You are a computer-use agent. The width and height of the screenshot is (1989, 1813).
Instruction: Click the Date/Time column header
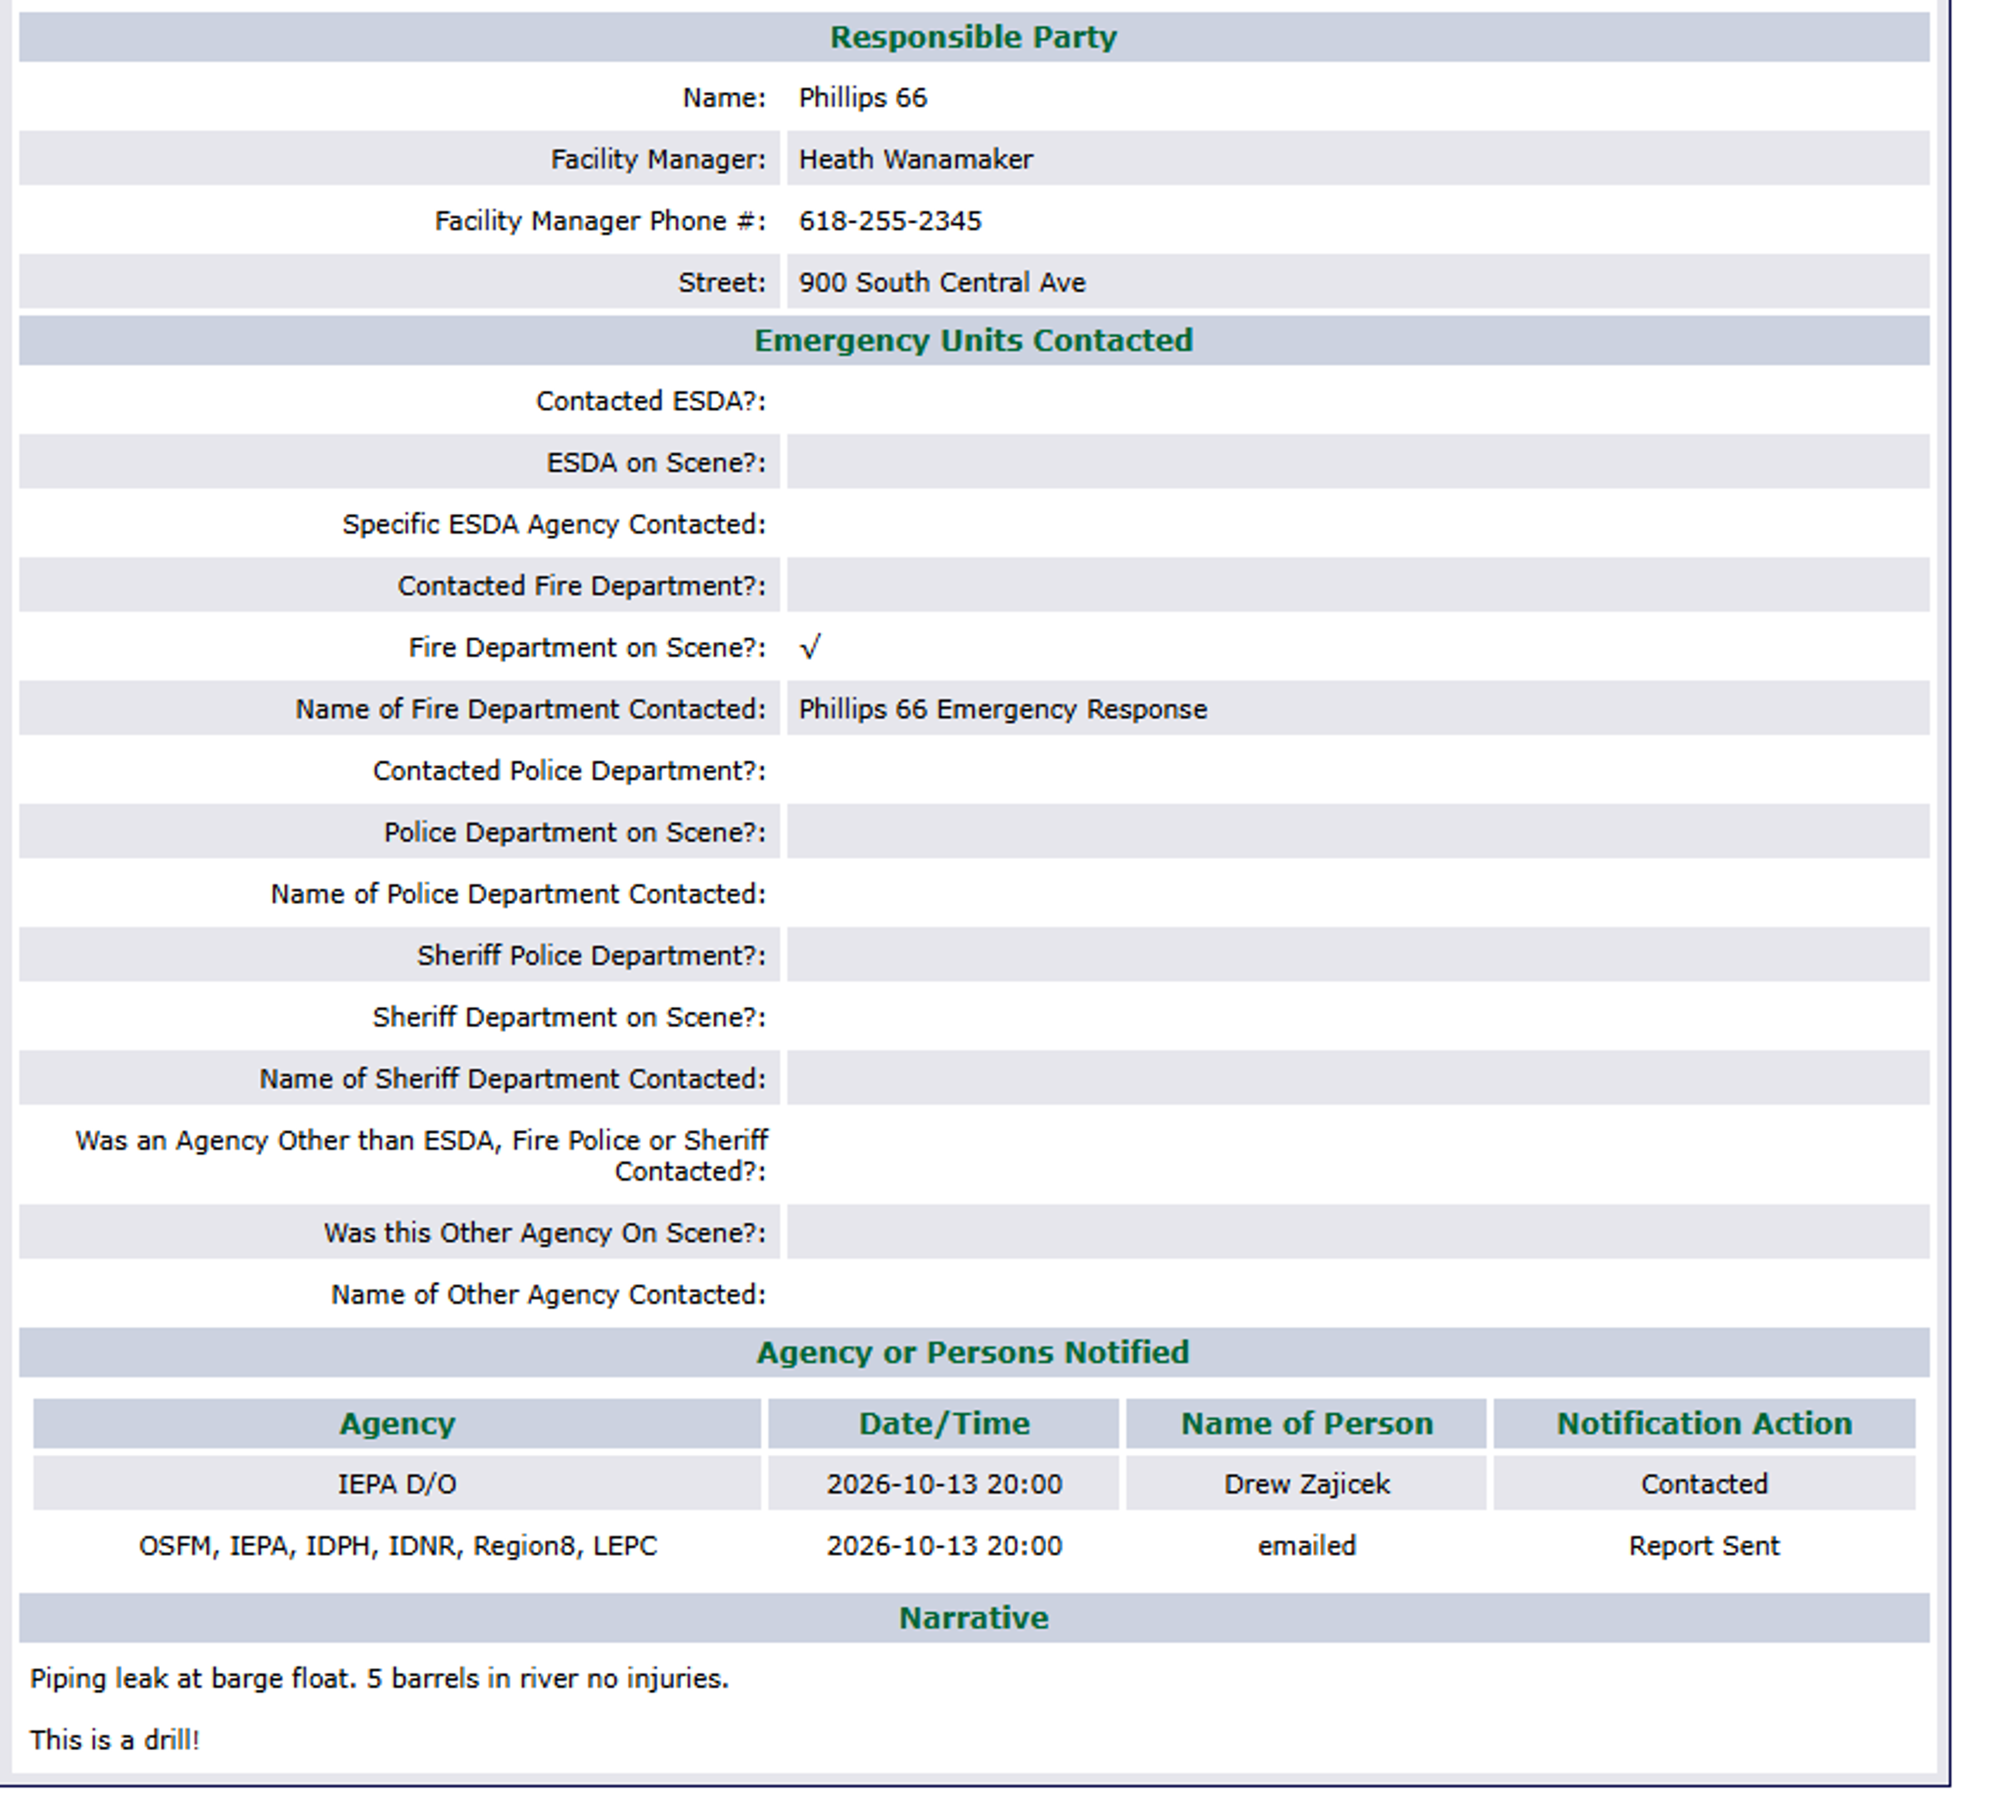pyautogui.click(x=944, y=1424)
